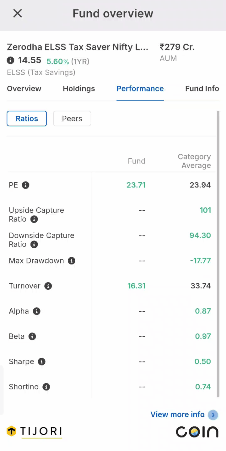Viewport: 226px width, 451px height.
Task: Show the Max Drawdown info tooltip
Action: (x=72, y=261)
